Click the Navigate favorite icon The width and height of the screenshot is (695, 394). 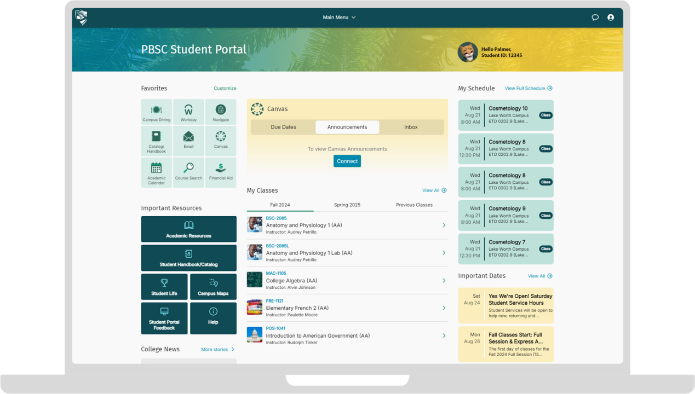(221, 112)
